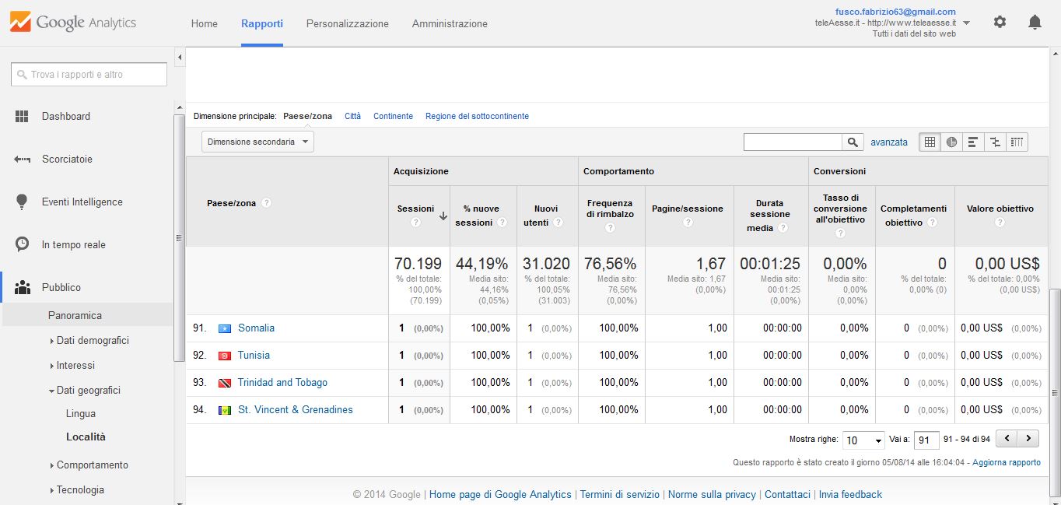Image resolution: width=1061 pixels, height=505 pixels.
Task: Click the help icon under Sessioni
Action: pyautogui.click(x=415, y=223)
